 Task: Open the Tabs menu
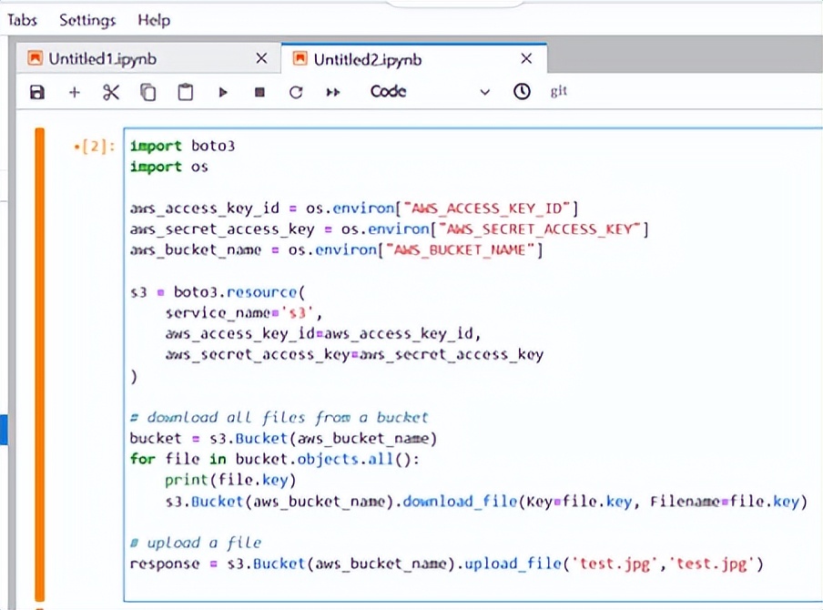point(21,19)
